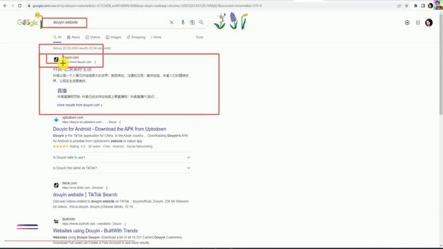This screenshot has width=443, height=249.
Task: Open more options for tiktok.com result
Action: 107,187
